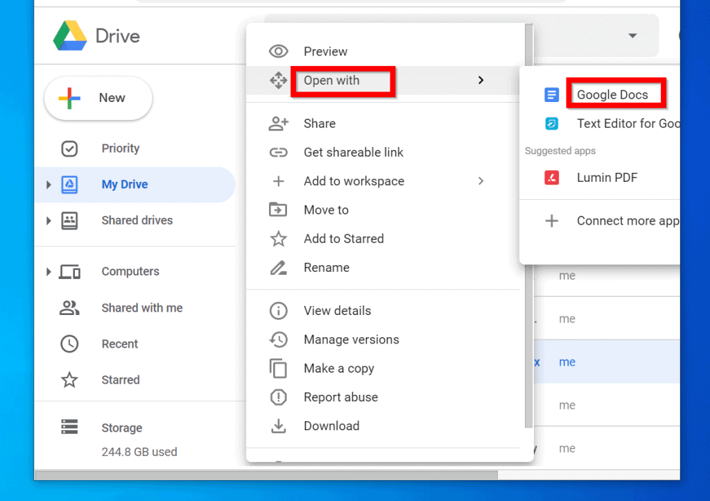
Task: Open Shared drives in the sidebar
Action: point(135,221)
